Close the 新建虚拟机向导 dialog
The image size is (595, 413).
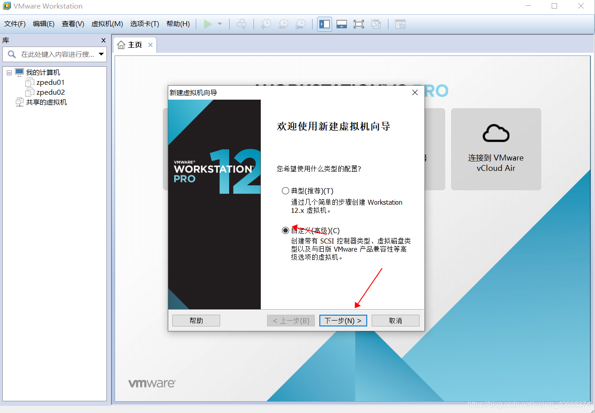coord(415,92)
